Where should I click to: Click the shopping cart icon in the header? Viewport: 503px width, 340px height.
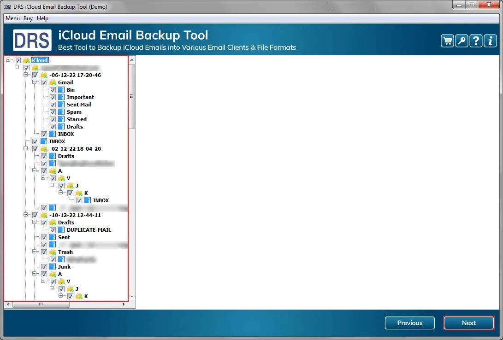coord(447,41)
